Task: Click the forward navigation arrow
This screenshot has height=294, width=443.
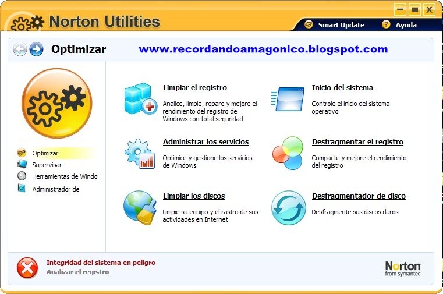Action: 37,49
